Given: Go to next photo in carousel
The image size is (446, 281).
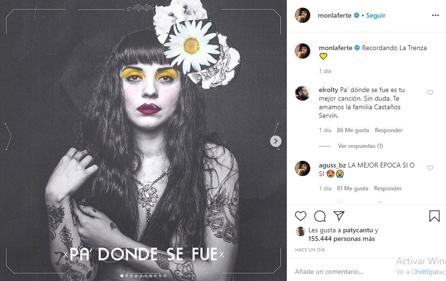Looking at the screenshot, I should (x=275, y=141).
